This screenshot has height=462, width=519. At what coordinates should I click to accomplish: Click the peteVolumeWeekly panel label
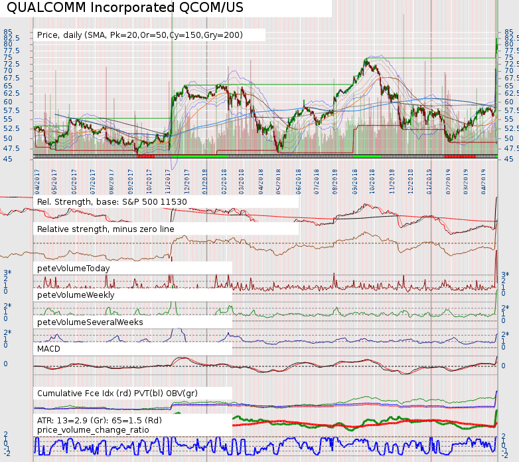pos(76,295)
